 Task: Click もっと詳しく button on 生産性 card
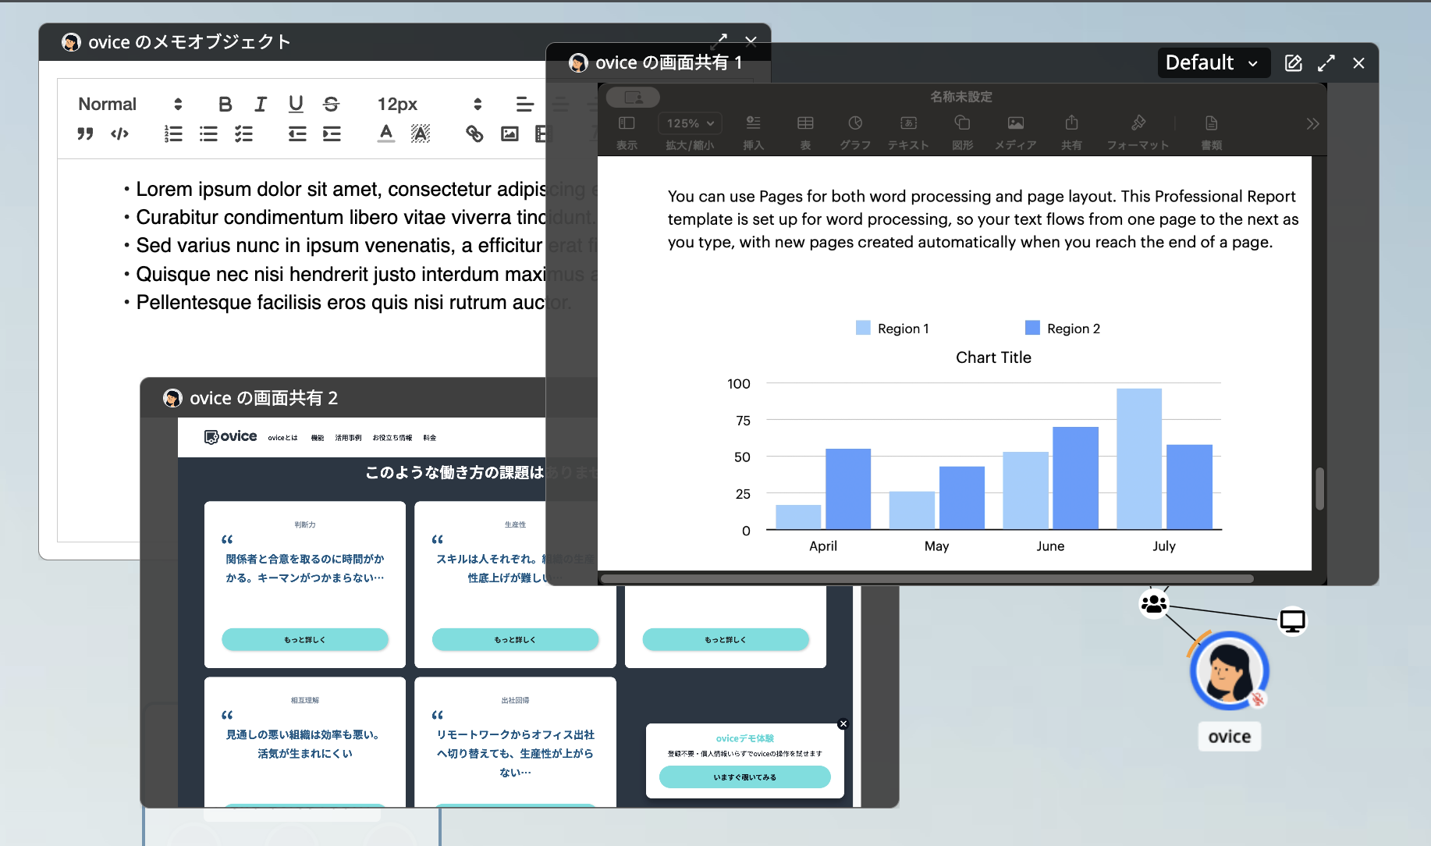(515, 639)
